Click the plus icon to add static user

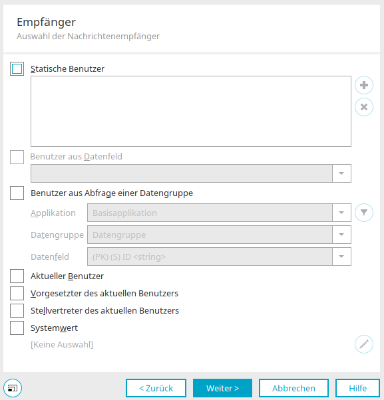coord(364,85)
